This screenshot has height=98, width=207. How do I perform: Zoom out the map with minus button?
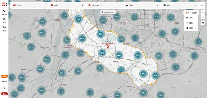tap(203, 17)
